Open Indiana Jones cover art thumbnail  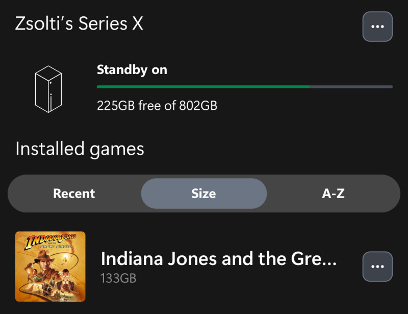point(50,267)
